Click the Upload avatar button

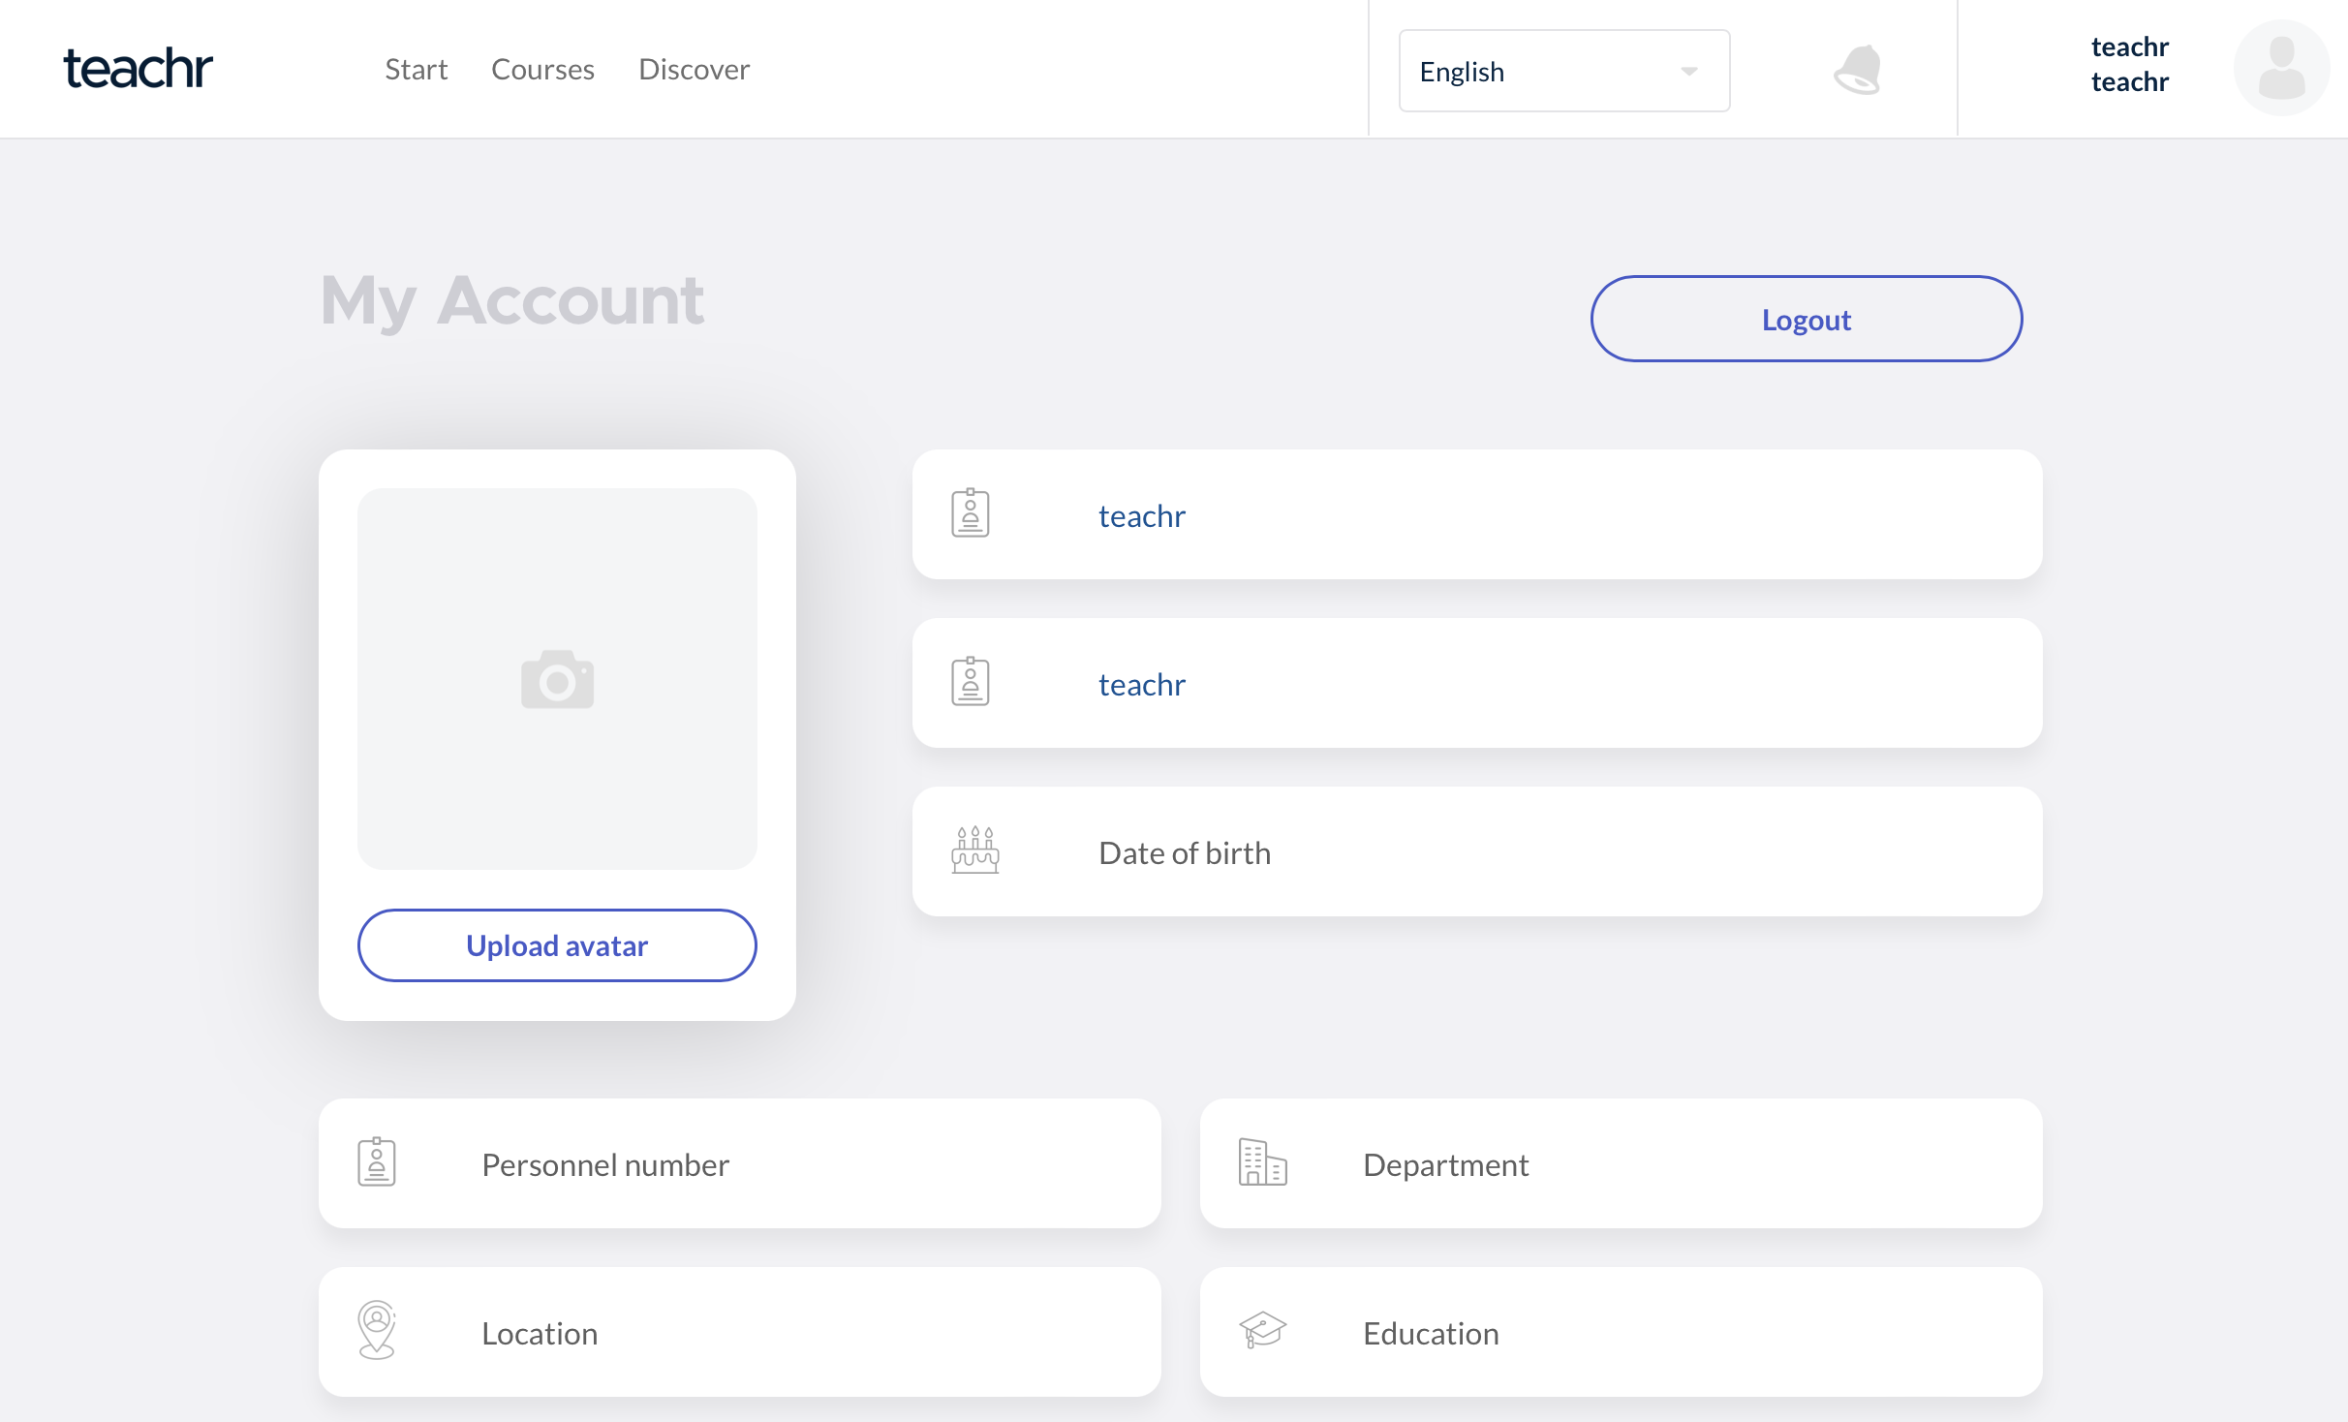557,945
